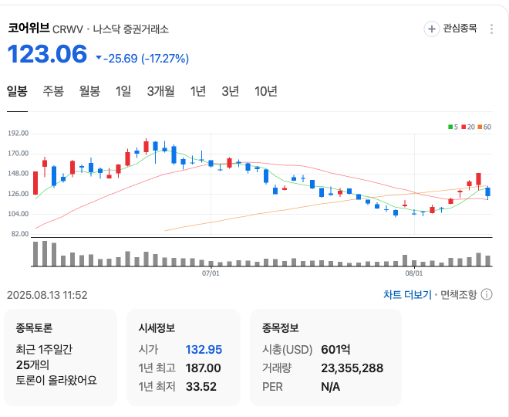Image resolution: width=509 pixels, height=417 pixels.
Task: Open the 종목정보 stock info card
Action: tap(325, 358)
